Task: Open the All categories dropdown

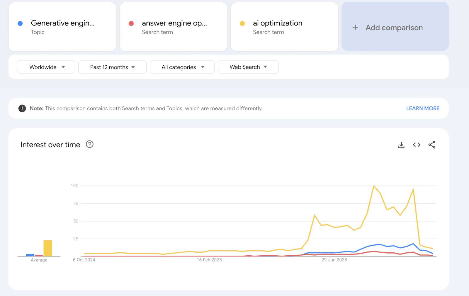Action: (182, 67)
